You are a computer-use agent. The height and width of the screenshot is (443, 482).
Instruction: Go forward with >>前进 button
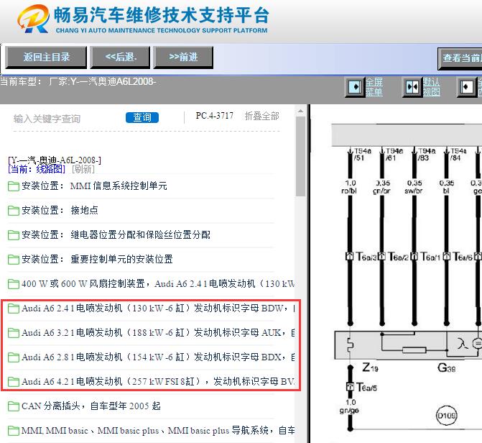pos(183,58)
